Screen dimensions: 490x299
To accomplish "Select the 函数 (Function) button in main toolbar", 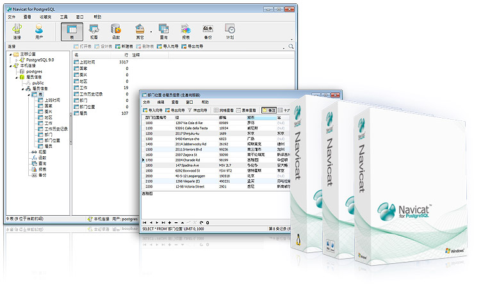I will pos(116,31).
